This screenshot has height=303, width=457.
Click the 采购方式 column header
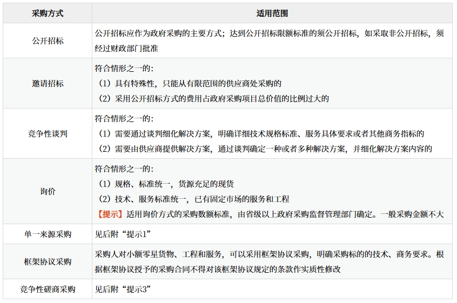point(47,13)
